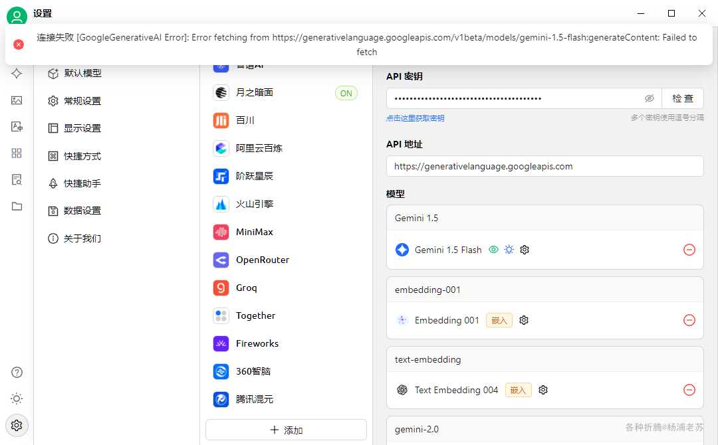Click the 检查 check button

coord(682,98)
